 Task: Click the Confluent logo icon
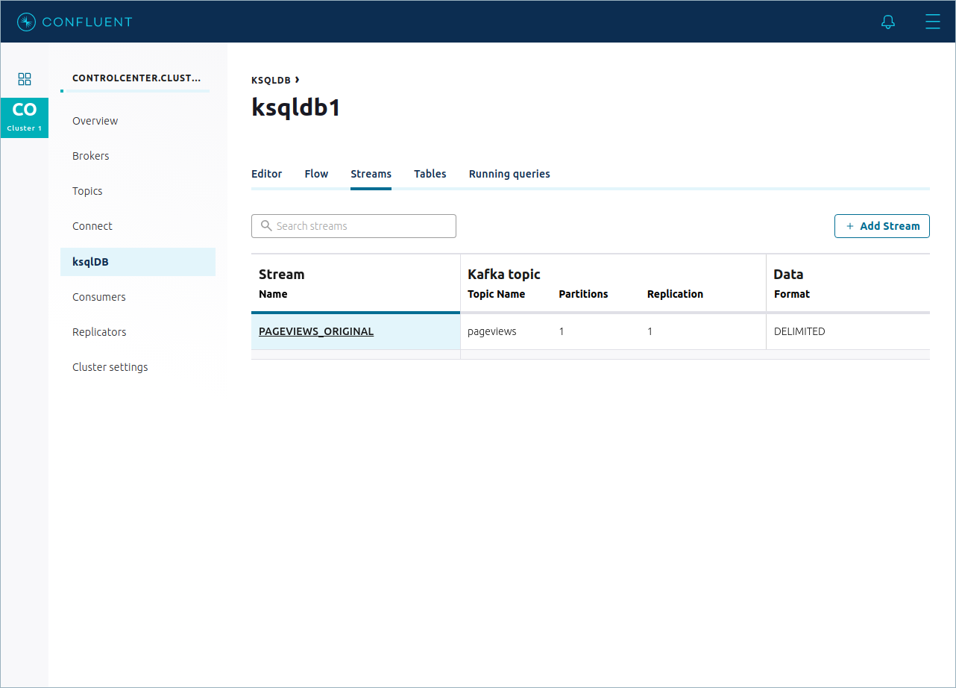click(26, 22)
